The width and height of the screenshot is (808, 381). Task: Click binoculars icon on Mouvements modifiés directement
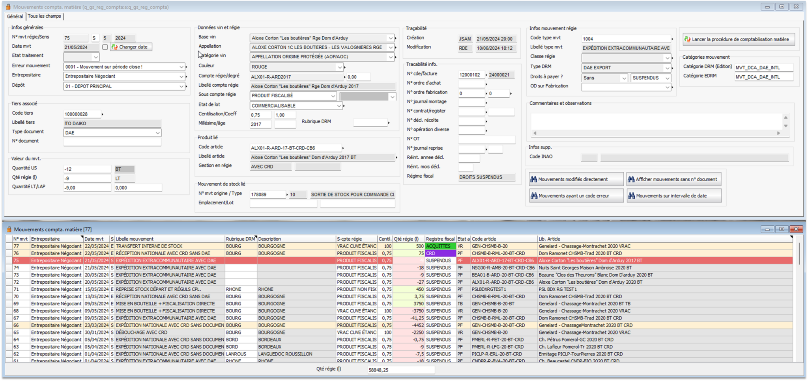pyautogui.click(x=534, y=179)
